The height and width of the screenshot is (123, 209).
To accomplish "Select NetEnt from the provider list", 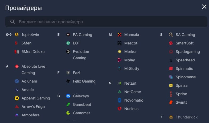I will (130, 83).
